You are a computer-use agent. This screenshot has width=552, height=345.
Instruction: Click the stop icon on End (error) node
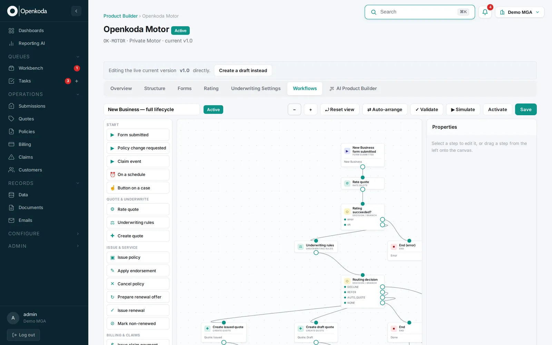coord(394,247)
